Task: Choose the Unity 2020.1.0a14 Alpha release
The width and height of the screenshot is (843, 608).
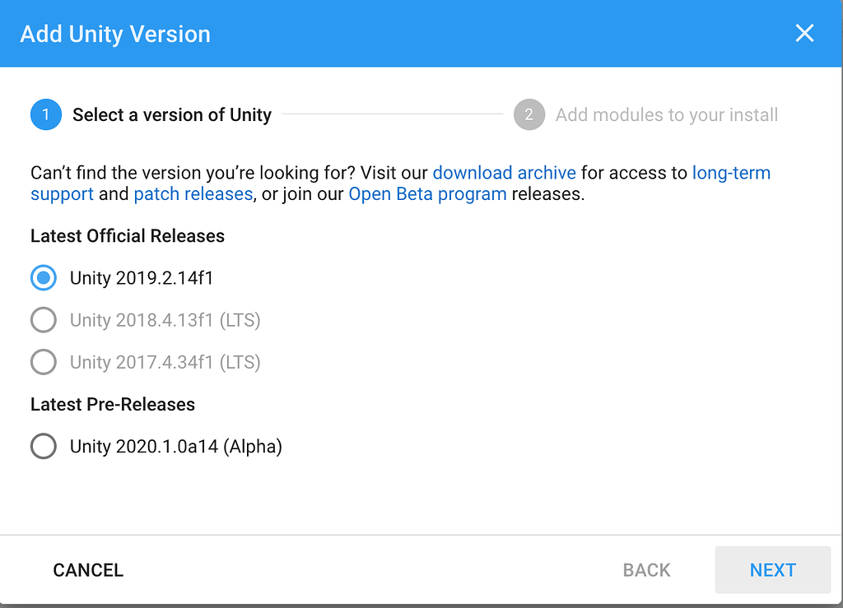Action: pyautogui.click(x=43, y=446)
